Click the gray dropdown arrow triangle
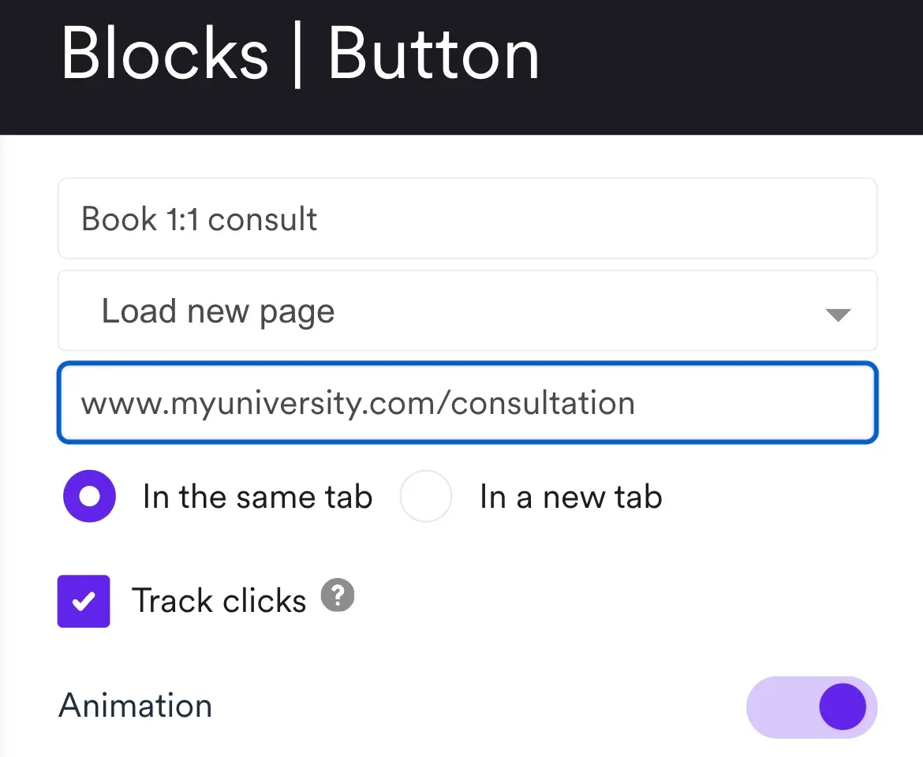The image size is (923, 757). point(839,315)
